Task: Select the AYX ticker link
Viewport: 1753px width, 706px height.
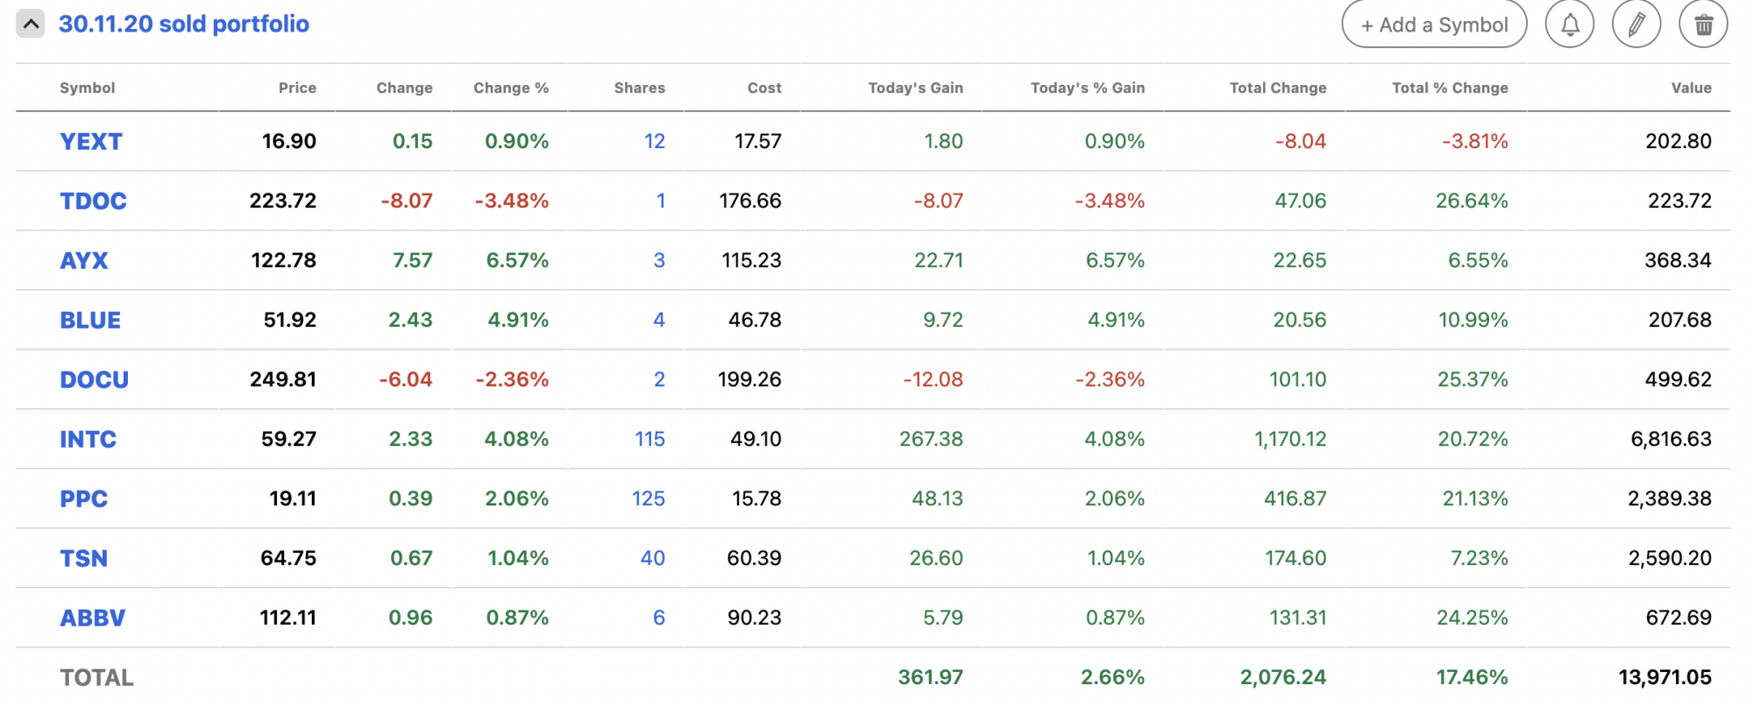Action: pyautogui.click(x=84, y=261)
